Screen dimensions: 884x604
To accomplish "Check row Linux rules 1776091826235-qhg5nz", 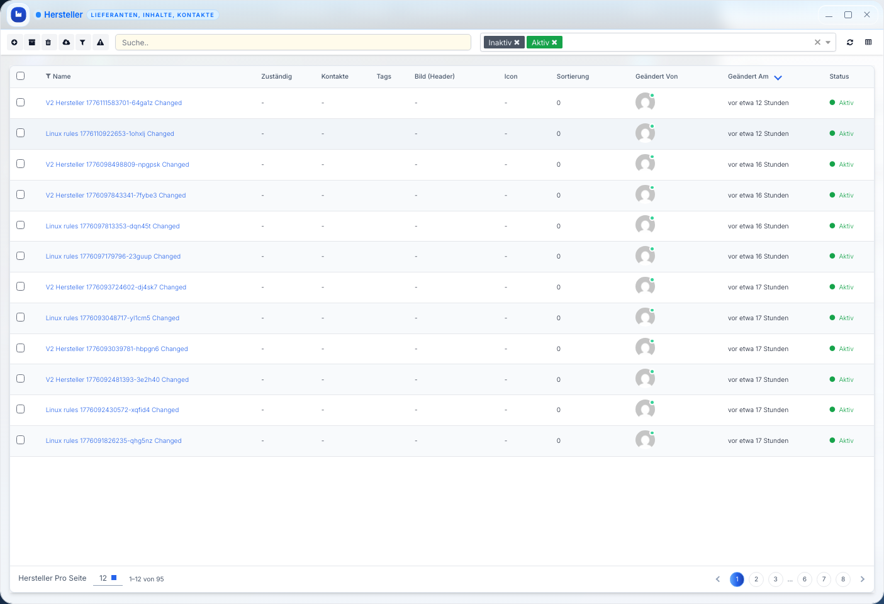I will click(x=21, y=440).
